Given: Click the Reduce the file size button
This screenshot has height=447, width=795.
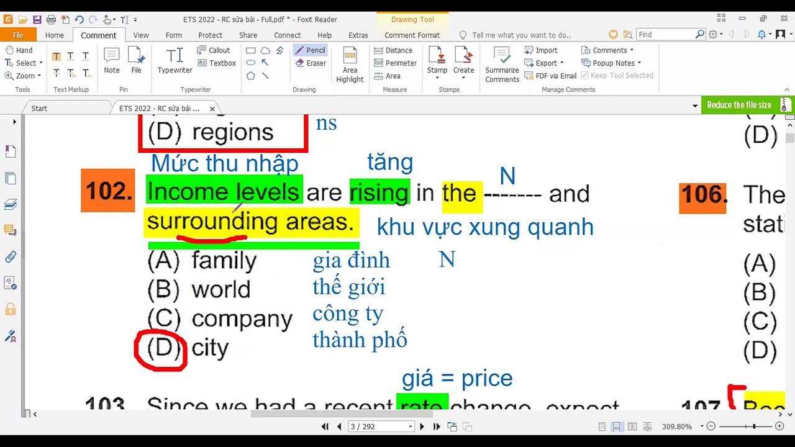Looking at the screenshot, I should (739, 105).
